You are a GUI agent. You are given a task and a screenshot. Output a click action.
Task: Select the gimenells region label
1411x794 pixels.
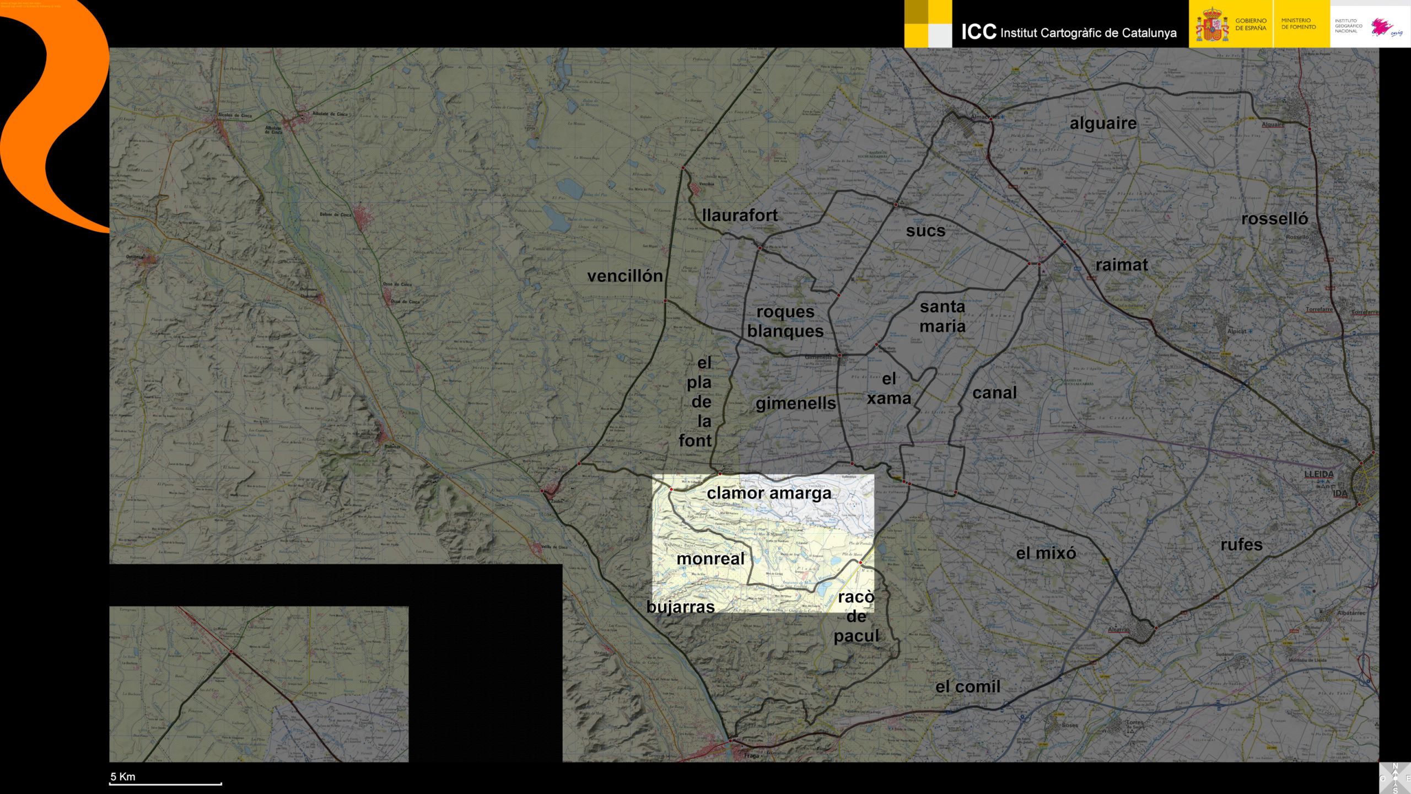(795, 404)
